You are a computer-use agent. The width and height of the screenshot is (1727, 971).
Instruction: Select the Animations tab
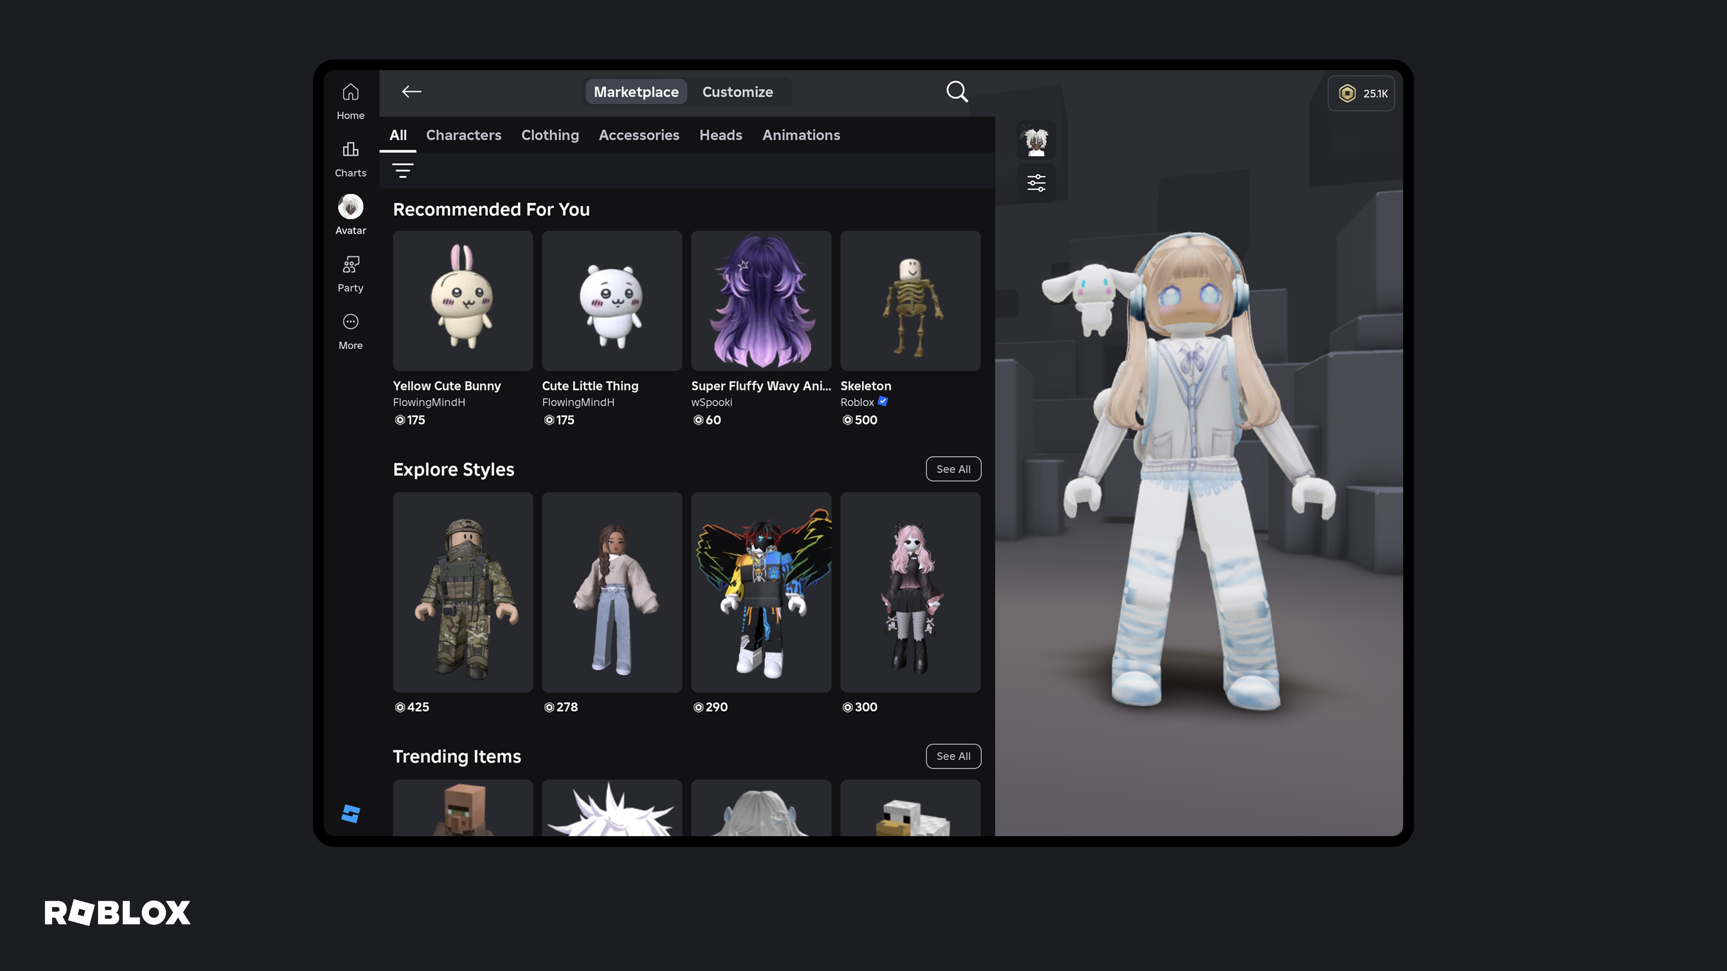pos(801,135)
